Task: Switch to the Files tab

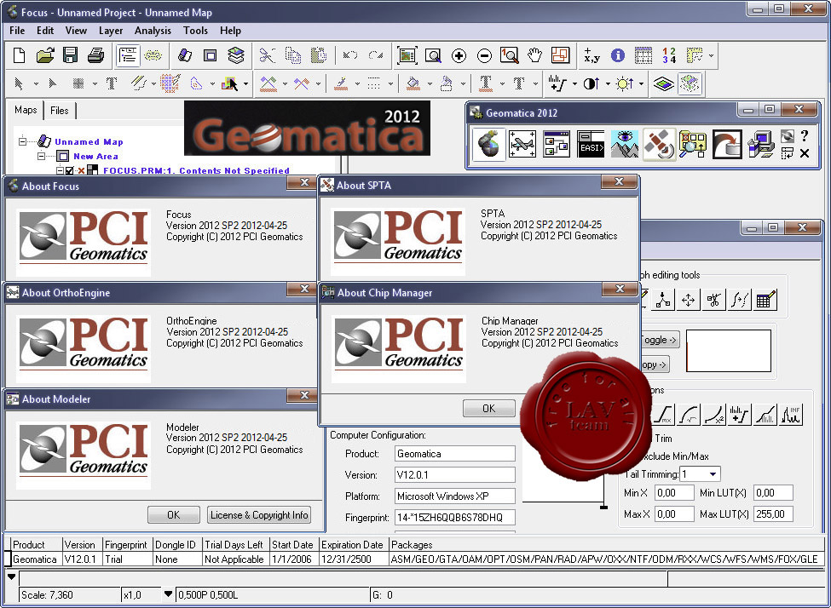Action: point(60,111)
